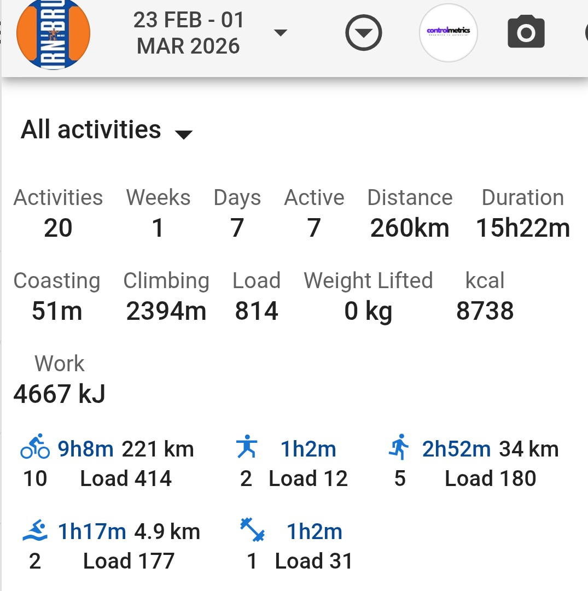588x591 pixels.
Task: Select the running activity icon
Action: point(399,448)
